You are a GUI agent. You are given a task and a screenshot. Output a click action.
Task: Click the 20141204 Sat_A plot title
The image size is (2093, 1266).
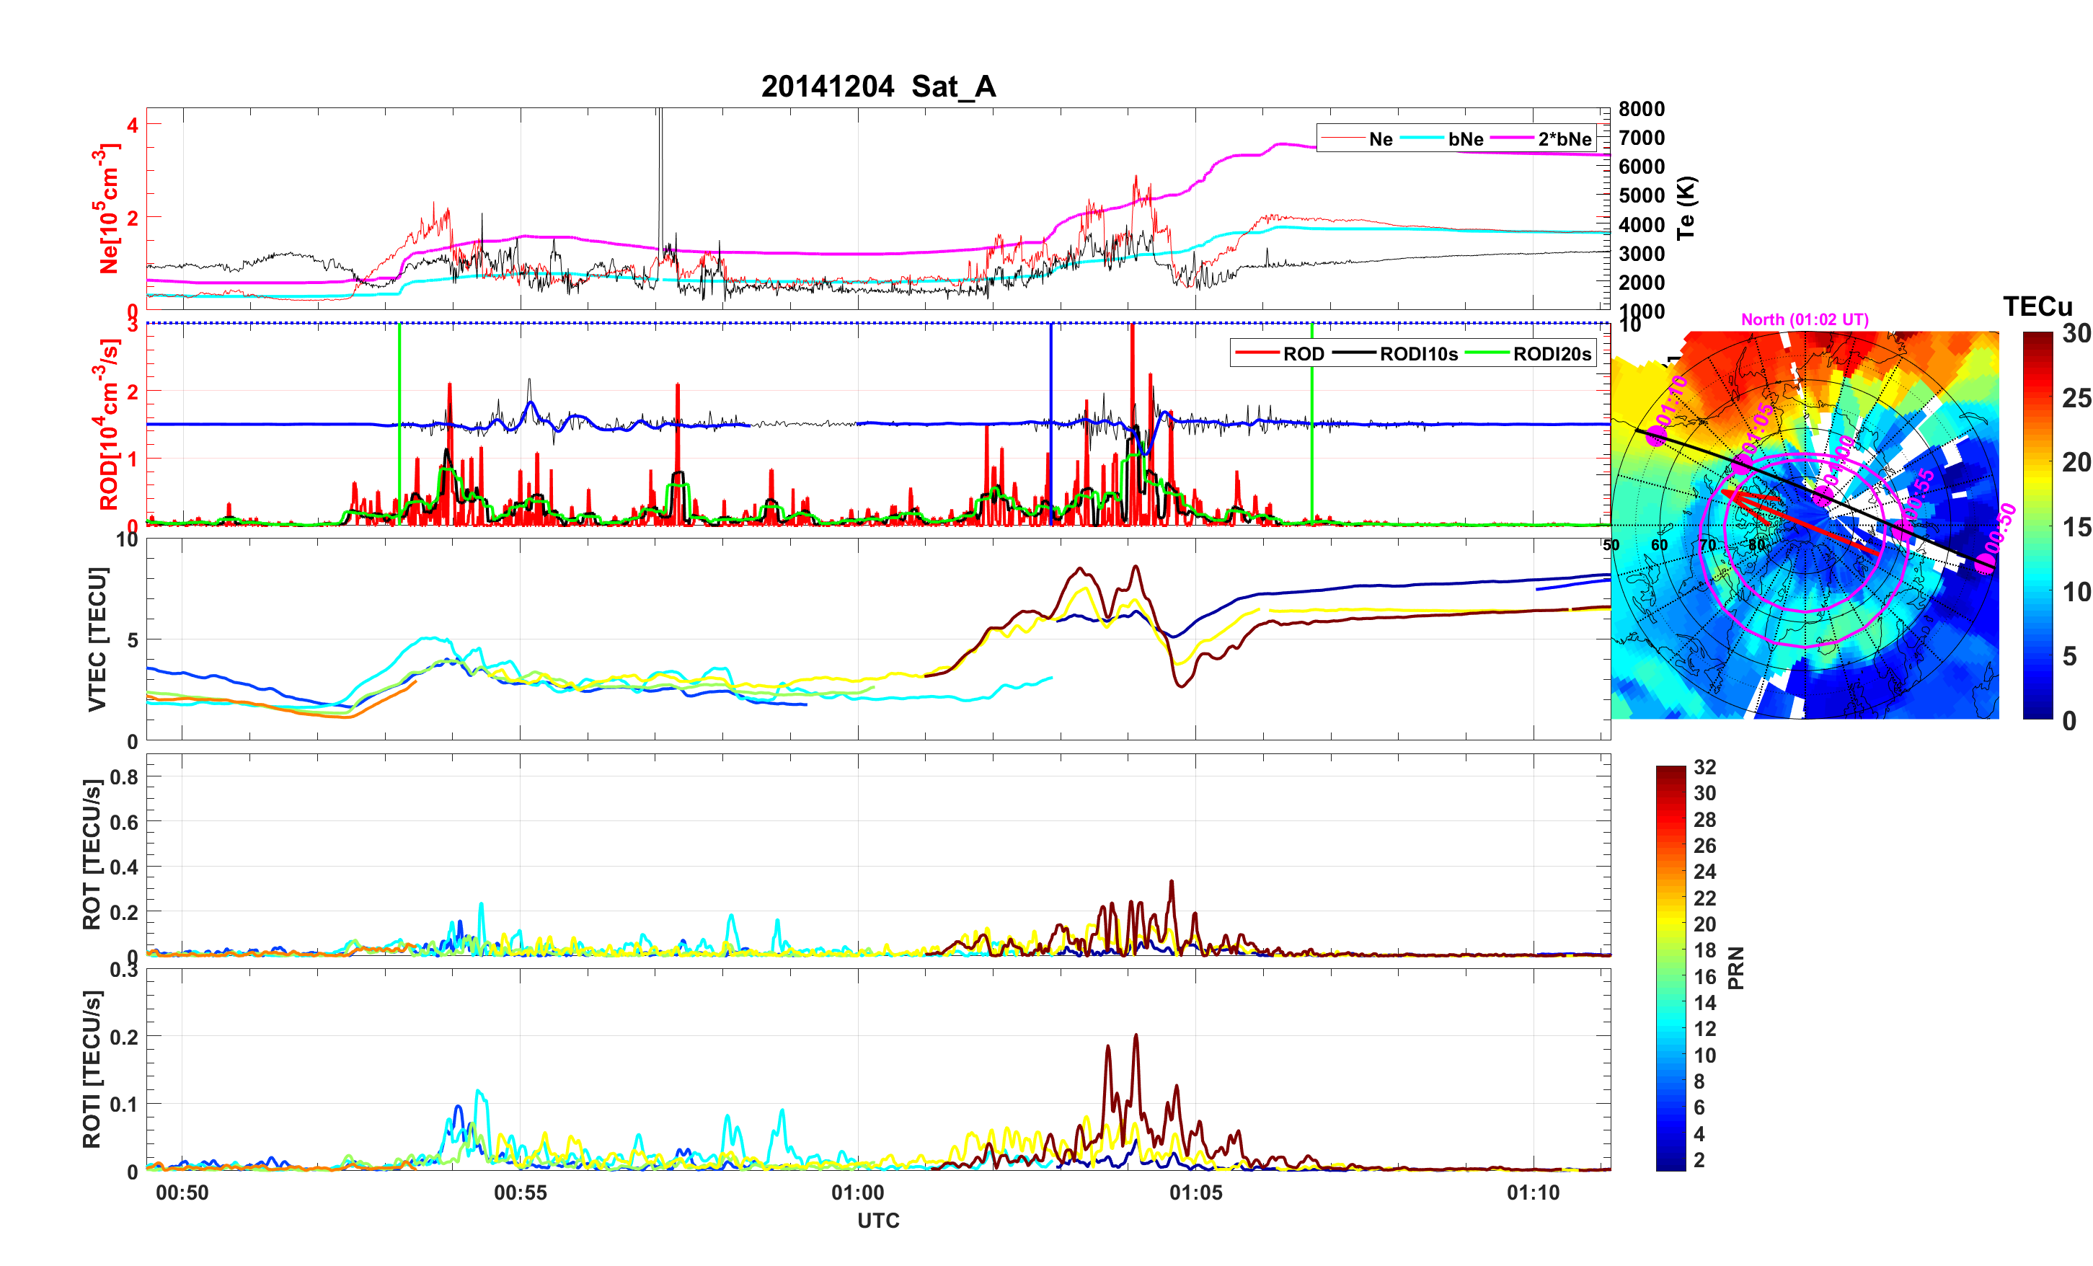click(877, 87)
